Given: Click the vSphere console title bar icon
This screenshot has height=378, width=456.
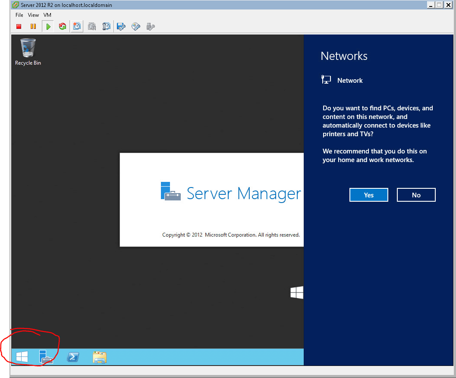Looking at the screenshot, I should click(16, 5).
